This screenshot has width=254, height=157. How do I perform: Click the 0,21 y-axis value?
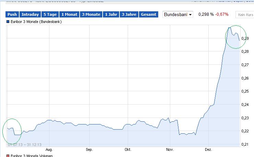(245, 144)
